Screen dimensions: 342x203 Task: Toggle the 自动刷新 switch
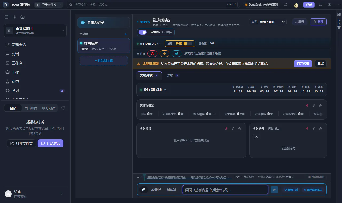pos(143,32)
